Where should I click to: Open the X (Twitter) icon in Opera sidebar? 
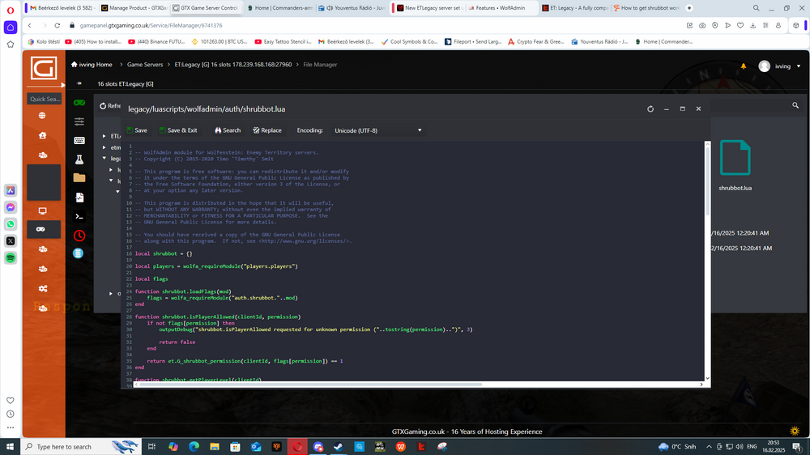[x=11, y=240]
